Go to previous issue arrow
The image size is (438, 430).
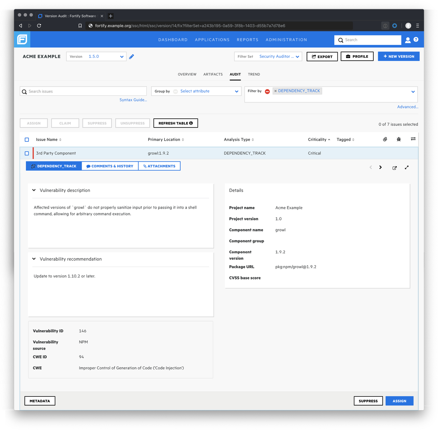point(370,167)
